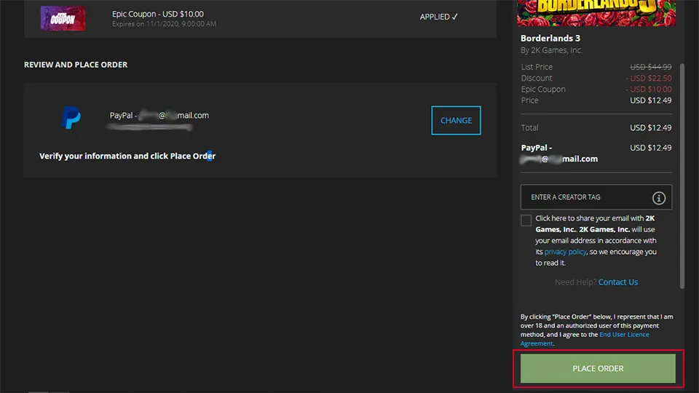Click the Epic Coupon thumbnail image
The width and height of the screenshot is (699, 393).
pos(63,18)
